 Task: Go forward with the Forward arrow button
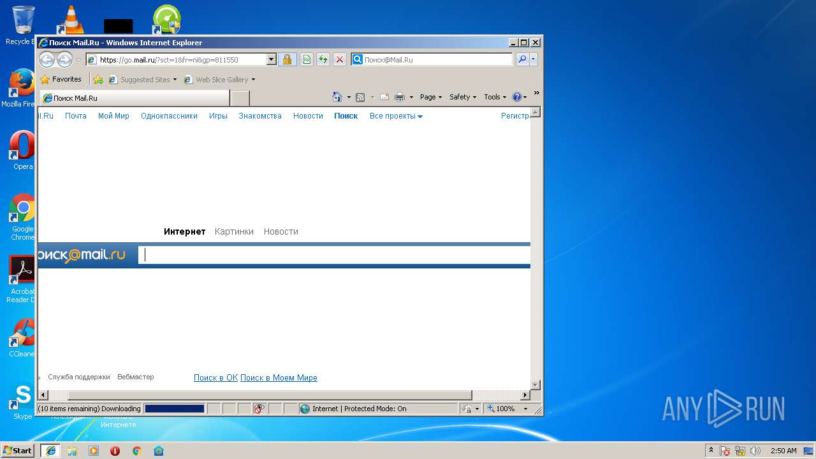65,59
